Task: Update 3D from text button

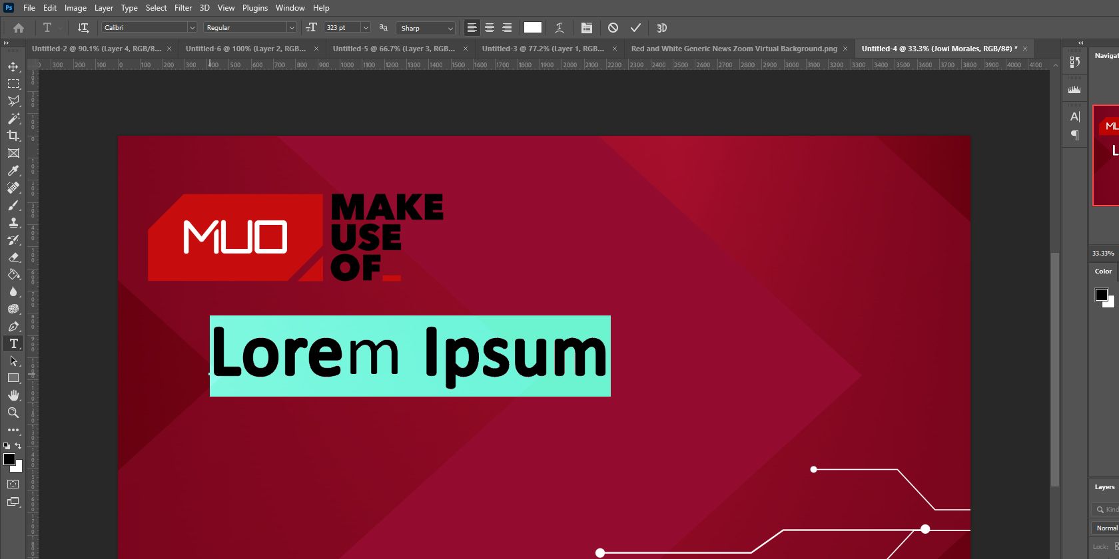Action: click(661, 28)
